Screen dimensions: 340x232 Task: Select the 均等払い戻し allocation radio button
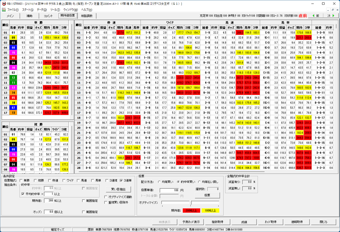tap(200, 182)
